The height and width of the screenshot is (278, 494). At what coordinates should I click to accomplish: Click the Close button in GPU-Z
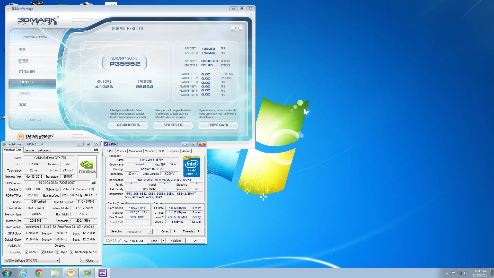click(x=90, y=260)
